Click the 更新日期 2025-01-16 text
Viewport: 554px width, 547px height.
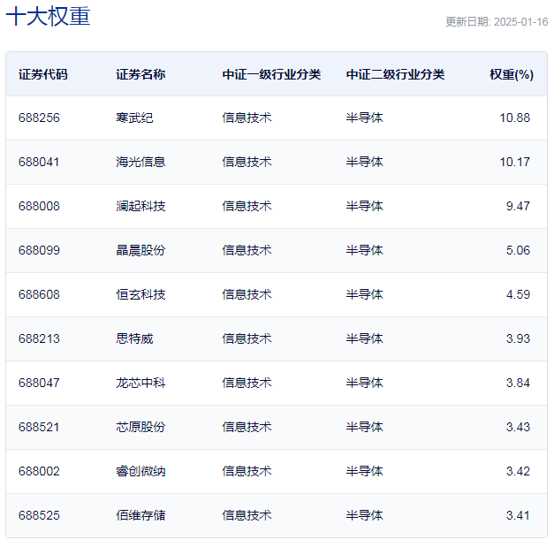(x=497, y=22)
